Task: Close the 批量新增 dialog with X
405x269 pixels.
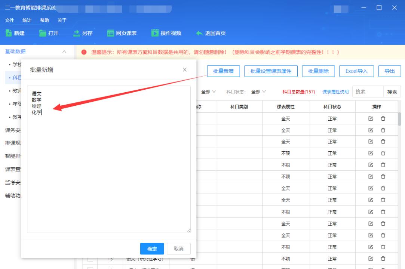Action: click(x=185, y=70)
